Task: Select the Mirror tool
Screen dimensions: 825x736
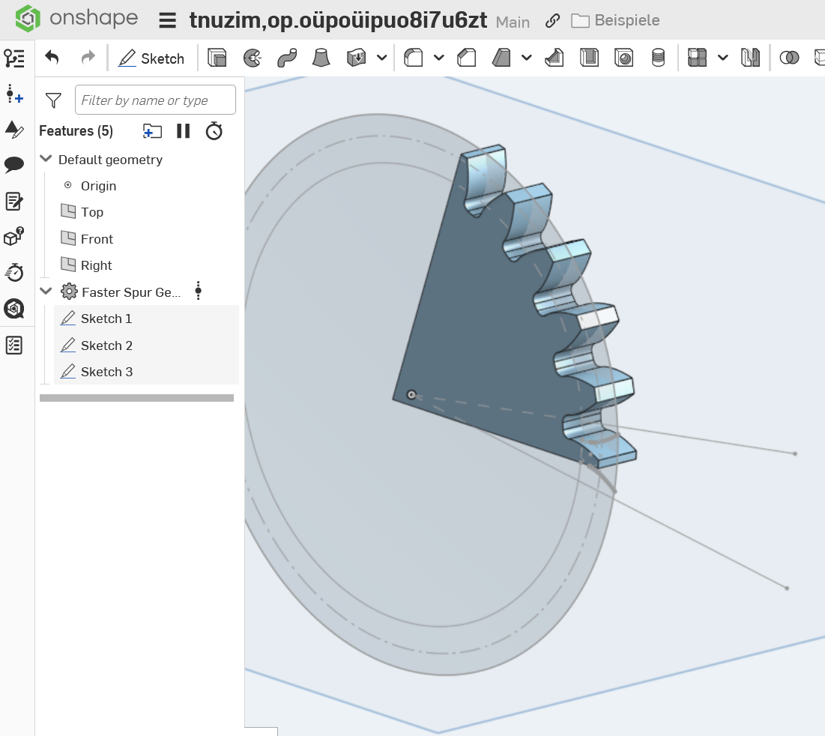Action: 751,58
